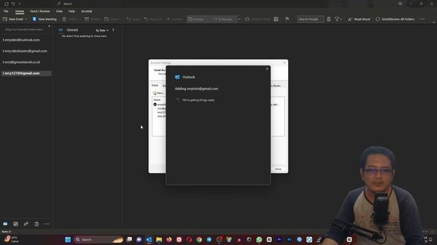The image size is (437, 245).
Task: Open the Send / Receive tab
Action: click(x=40, y=12)
